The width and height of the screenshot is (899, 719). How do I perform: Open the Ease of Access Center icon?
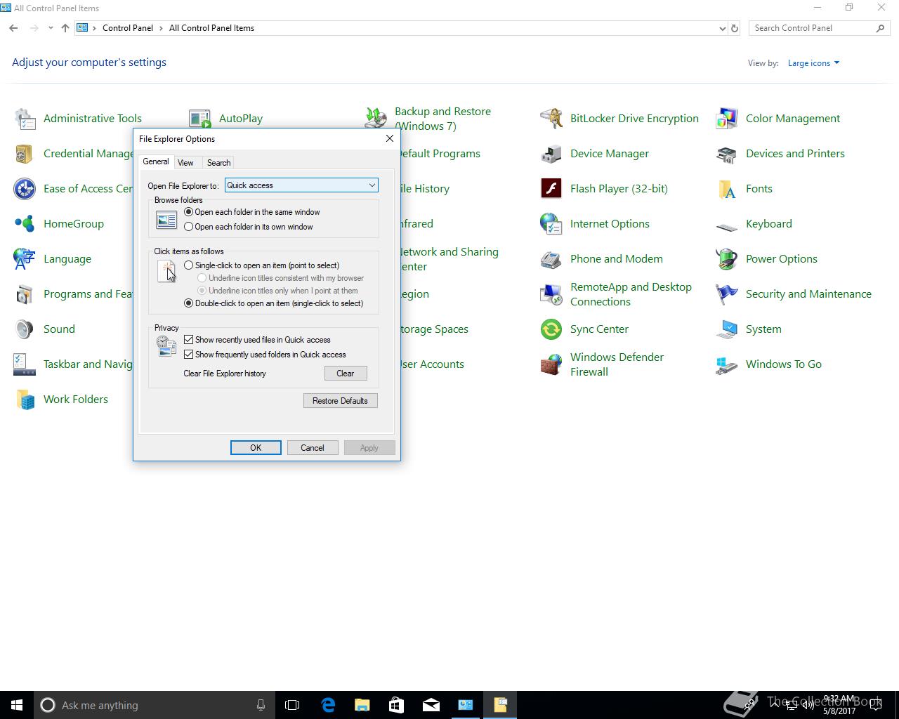point(25,189)
